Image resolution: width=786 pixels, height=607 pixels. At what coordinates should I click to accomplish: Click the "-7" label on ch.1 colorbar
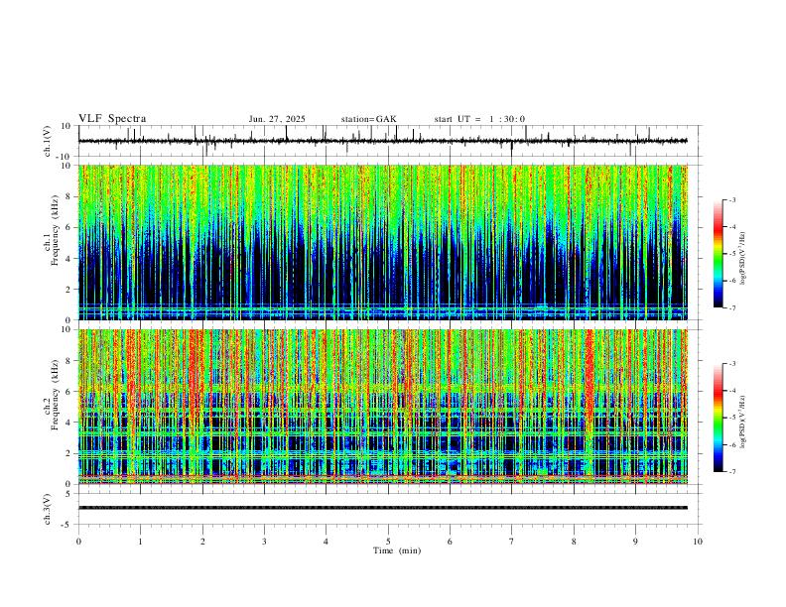(731, 308)
